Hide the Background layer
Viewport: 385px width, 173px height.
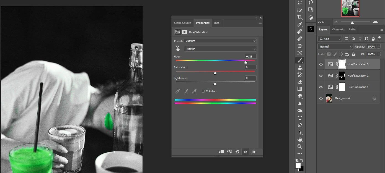[x=321, y=98]
